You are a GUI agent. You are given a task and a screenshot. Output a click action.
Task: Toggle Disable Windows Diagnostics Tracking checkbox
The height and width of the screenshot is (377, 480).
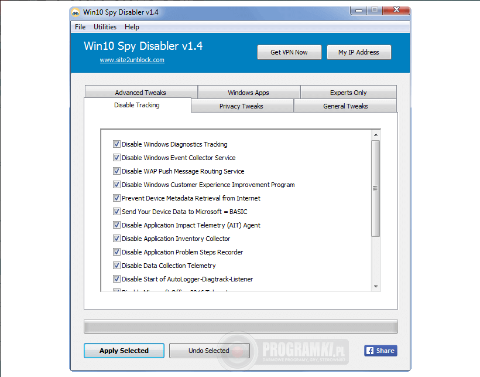(x=116, y=144)
